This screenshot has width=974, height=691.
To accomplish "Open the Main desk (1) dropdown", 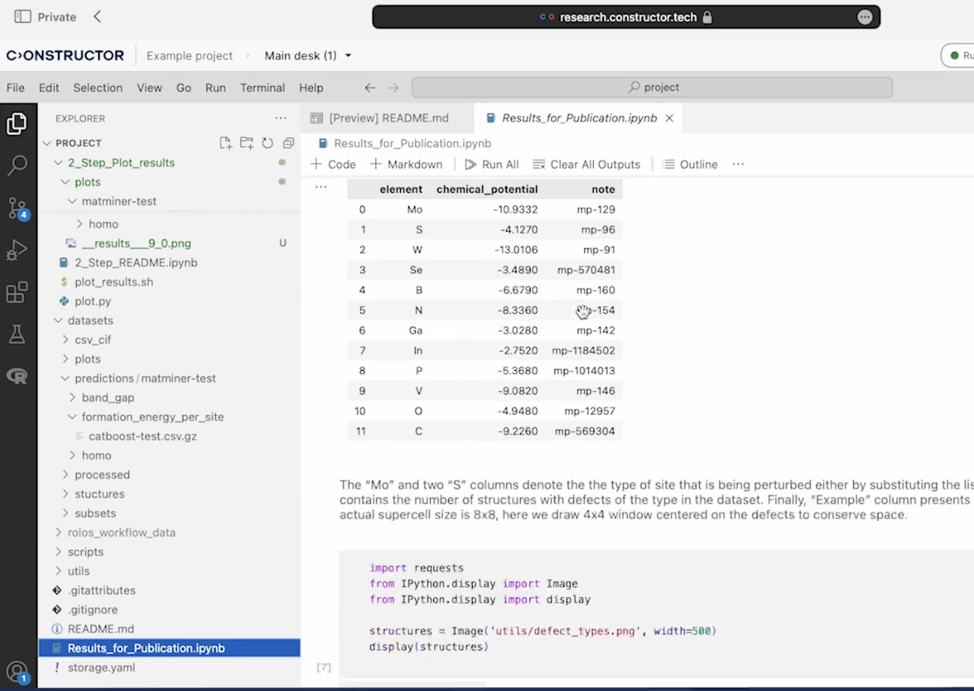I will pos(308,55).
